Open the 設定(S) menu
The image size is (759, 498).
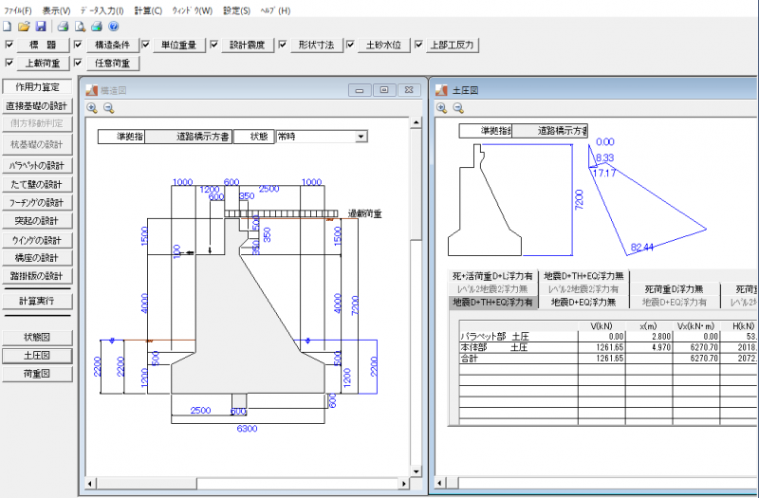pos(236,10)
